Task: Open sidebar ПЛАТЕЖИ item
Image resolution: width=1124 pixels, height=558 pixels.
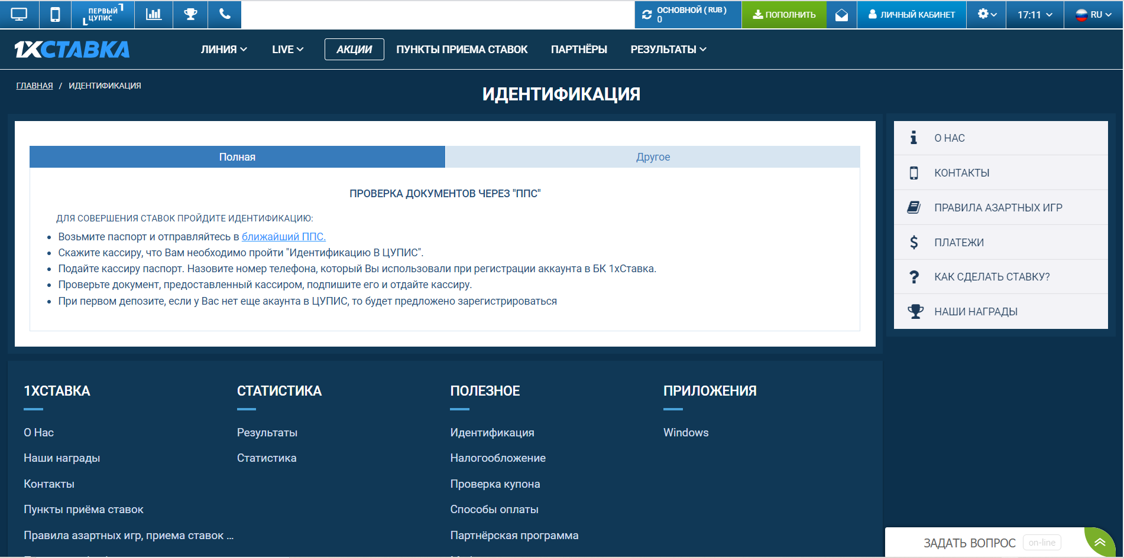Action: coord(1000,242)
